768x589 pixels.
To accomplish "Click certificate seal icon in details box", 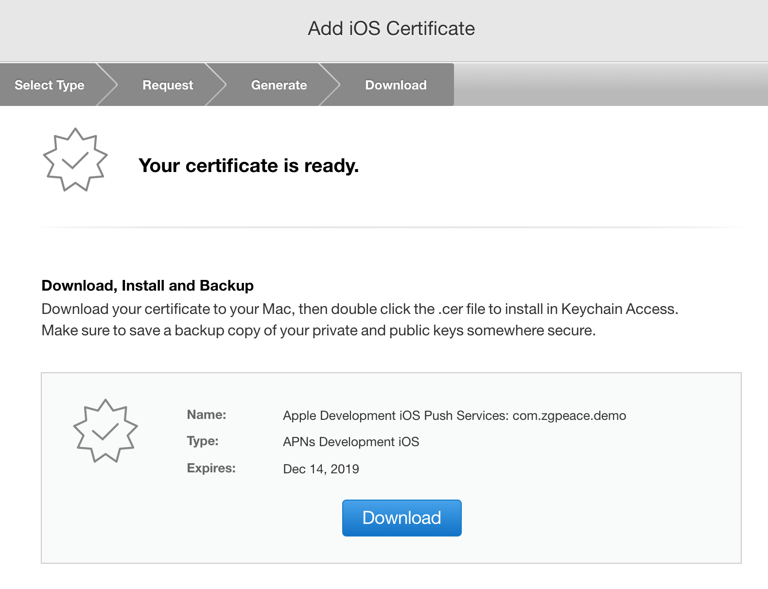I will 105,431.
